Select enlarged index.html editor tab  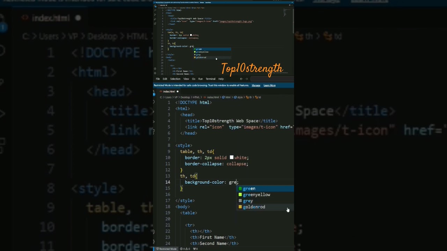(169, 91)
